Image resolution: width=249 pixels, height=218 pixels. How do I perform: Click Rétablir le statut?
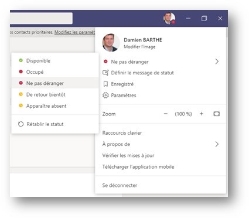(x=55, y=124)
